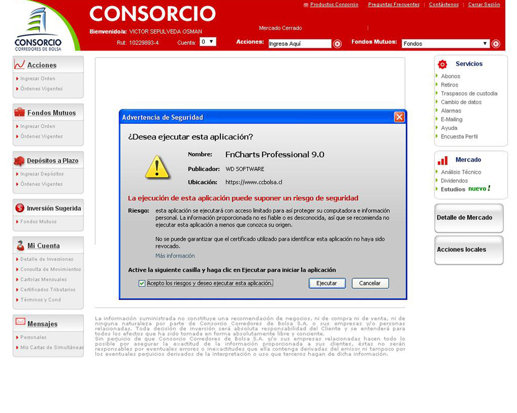
Task: Select Órdenes Vigentes under Depósitos a Plazo
Action: click(x=41, y=184)
